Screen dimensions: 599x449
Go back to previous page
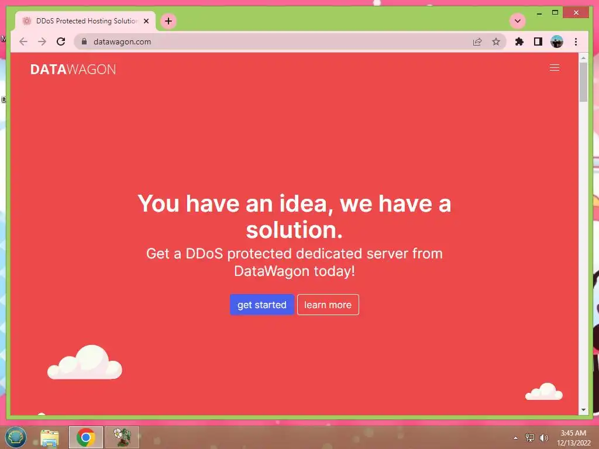tap(23, 42)
